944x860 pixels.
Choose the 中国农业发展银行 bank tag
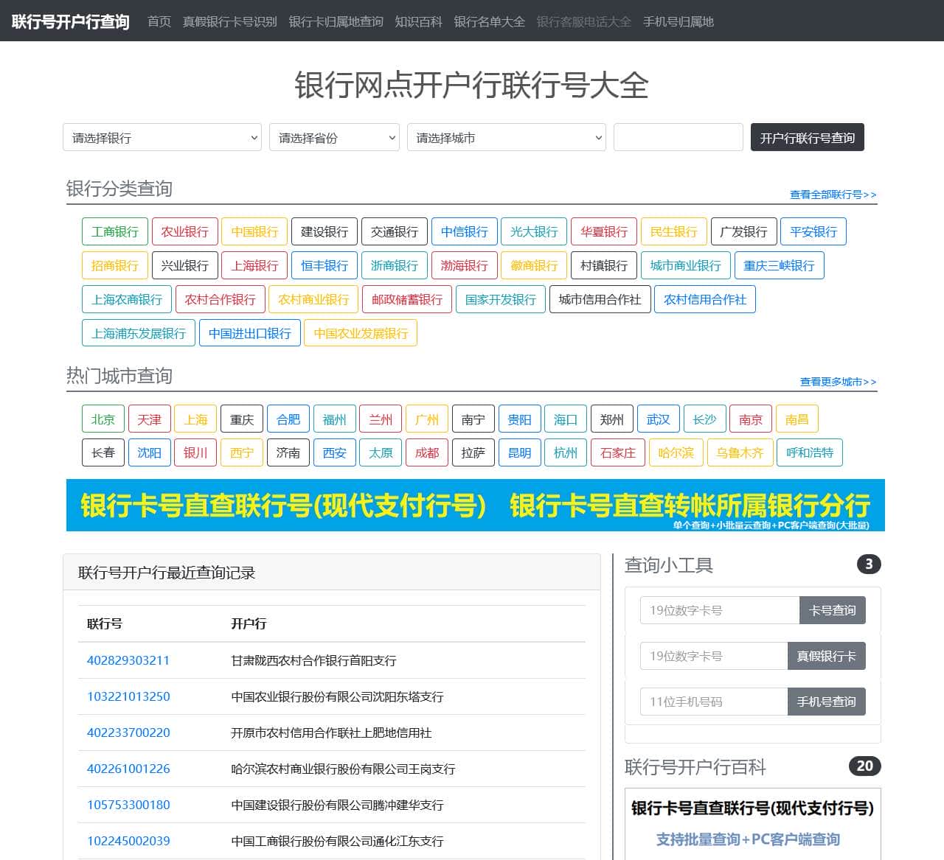tap(361, 333)
